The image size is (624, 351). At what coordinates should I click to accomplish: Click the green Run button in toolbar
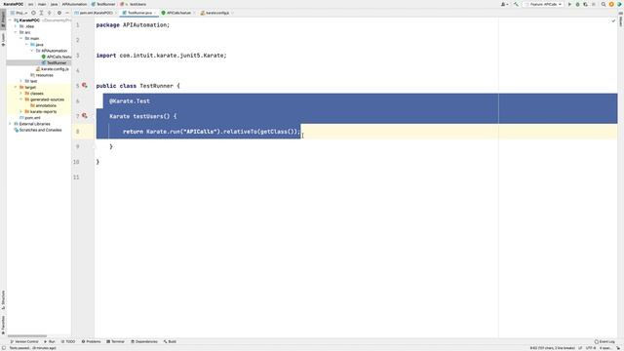pyautogui.click(x=569, y=4)
